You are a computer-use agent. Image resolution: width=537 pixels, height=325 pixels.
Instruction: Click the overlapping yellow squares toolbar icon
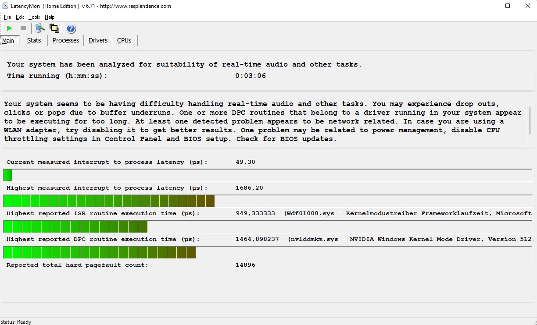(x=54, y=28)
